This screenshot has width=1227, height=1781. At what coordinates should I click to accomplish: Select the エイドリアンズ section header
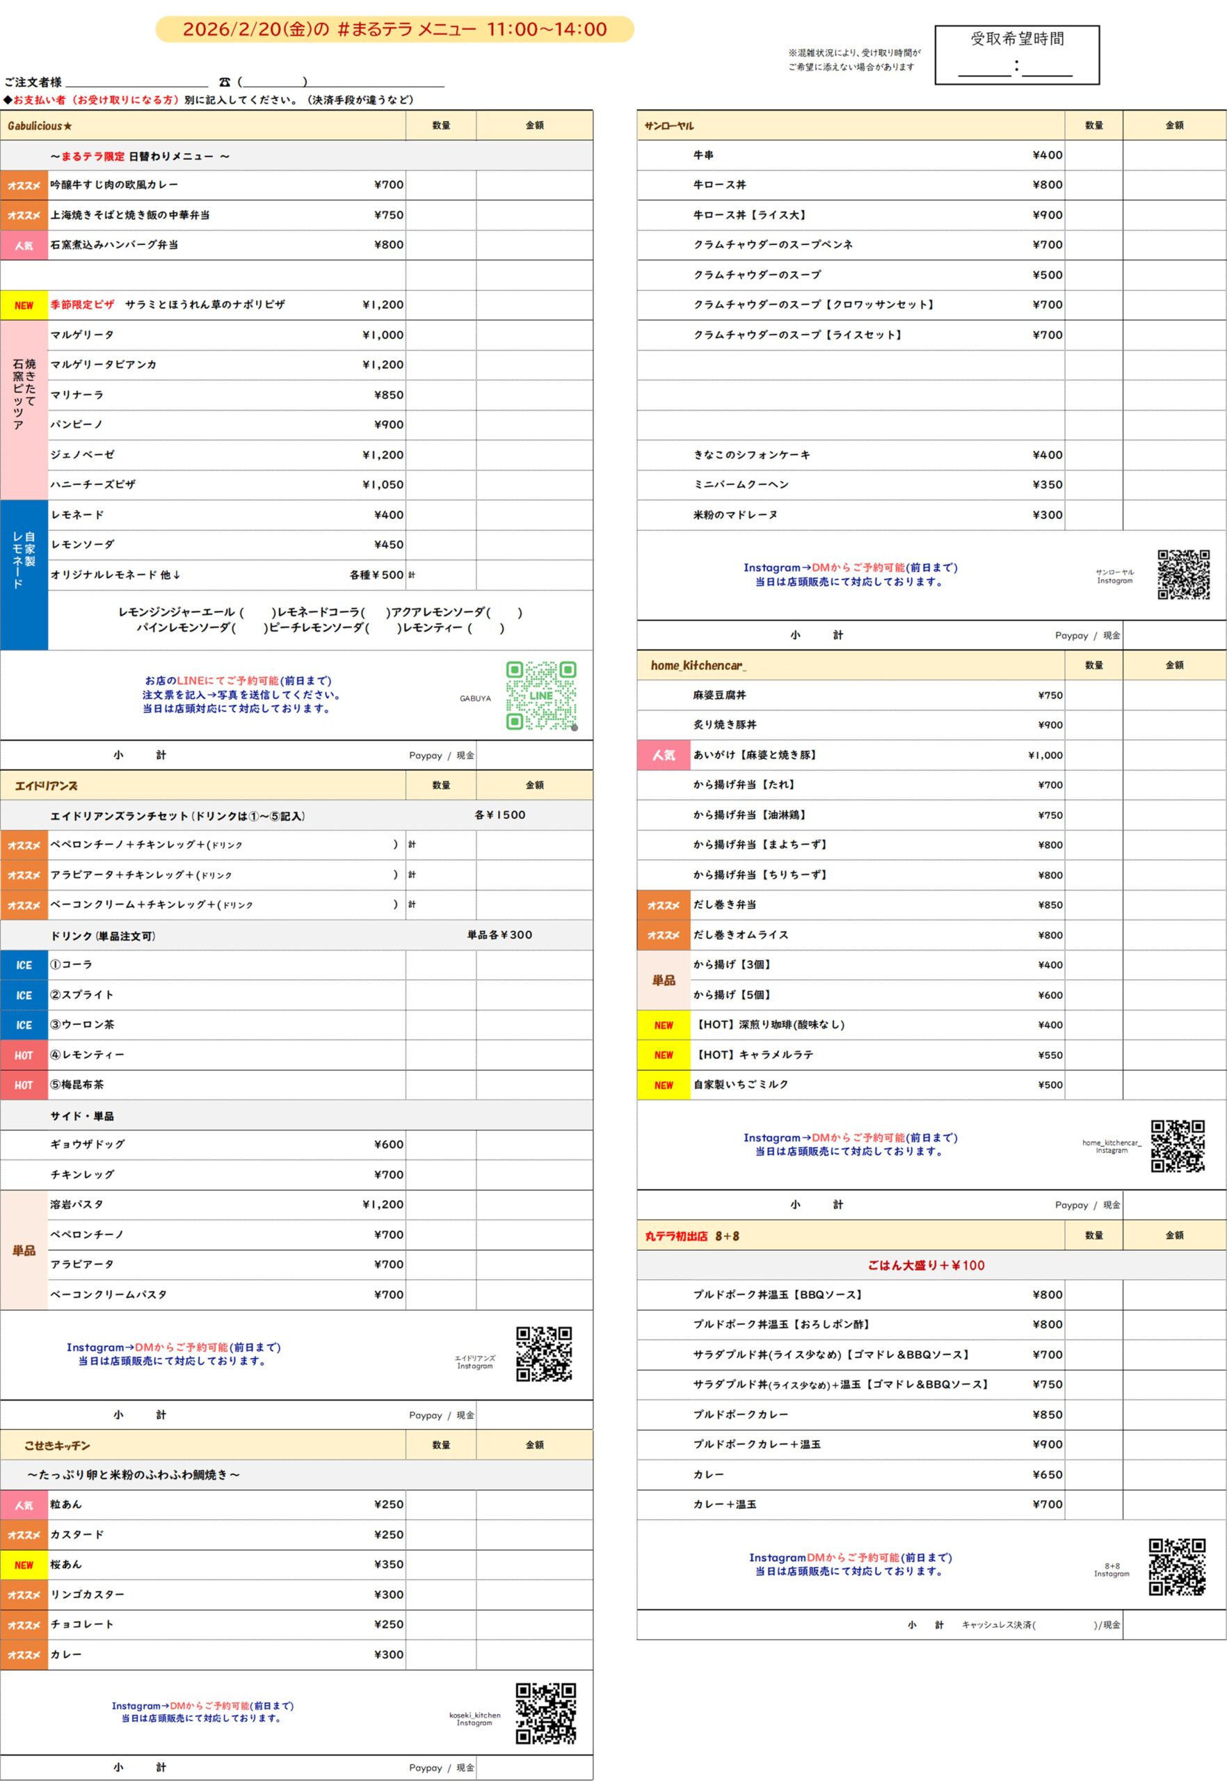(46, 786)
